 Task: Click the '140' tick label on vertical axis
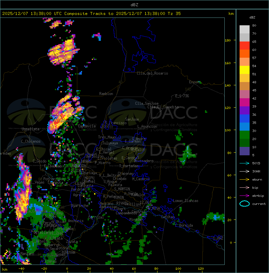[x=228, y=85]
